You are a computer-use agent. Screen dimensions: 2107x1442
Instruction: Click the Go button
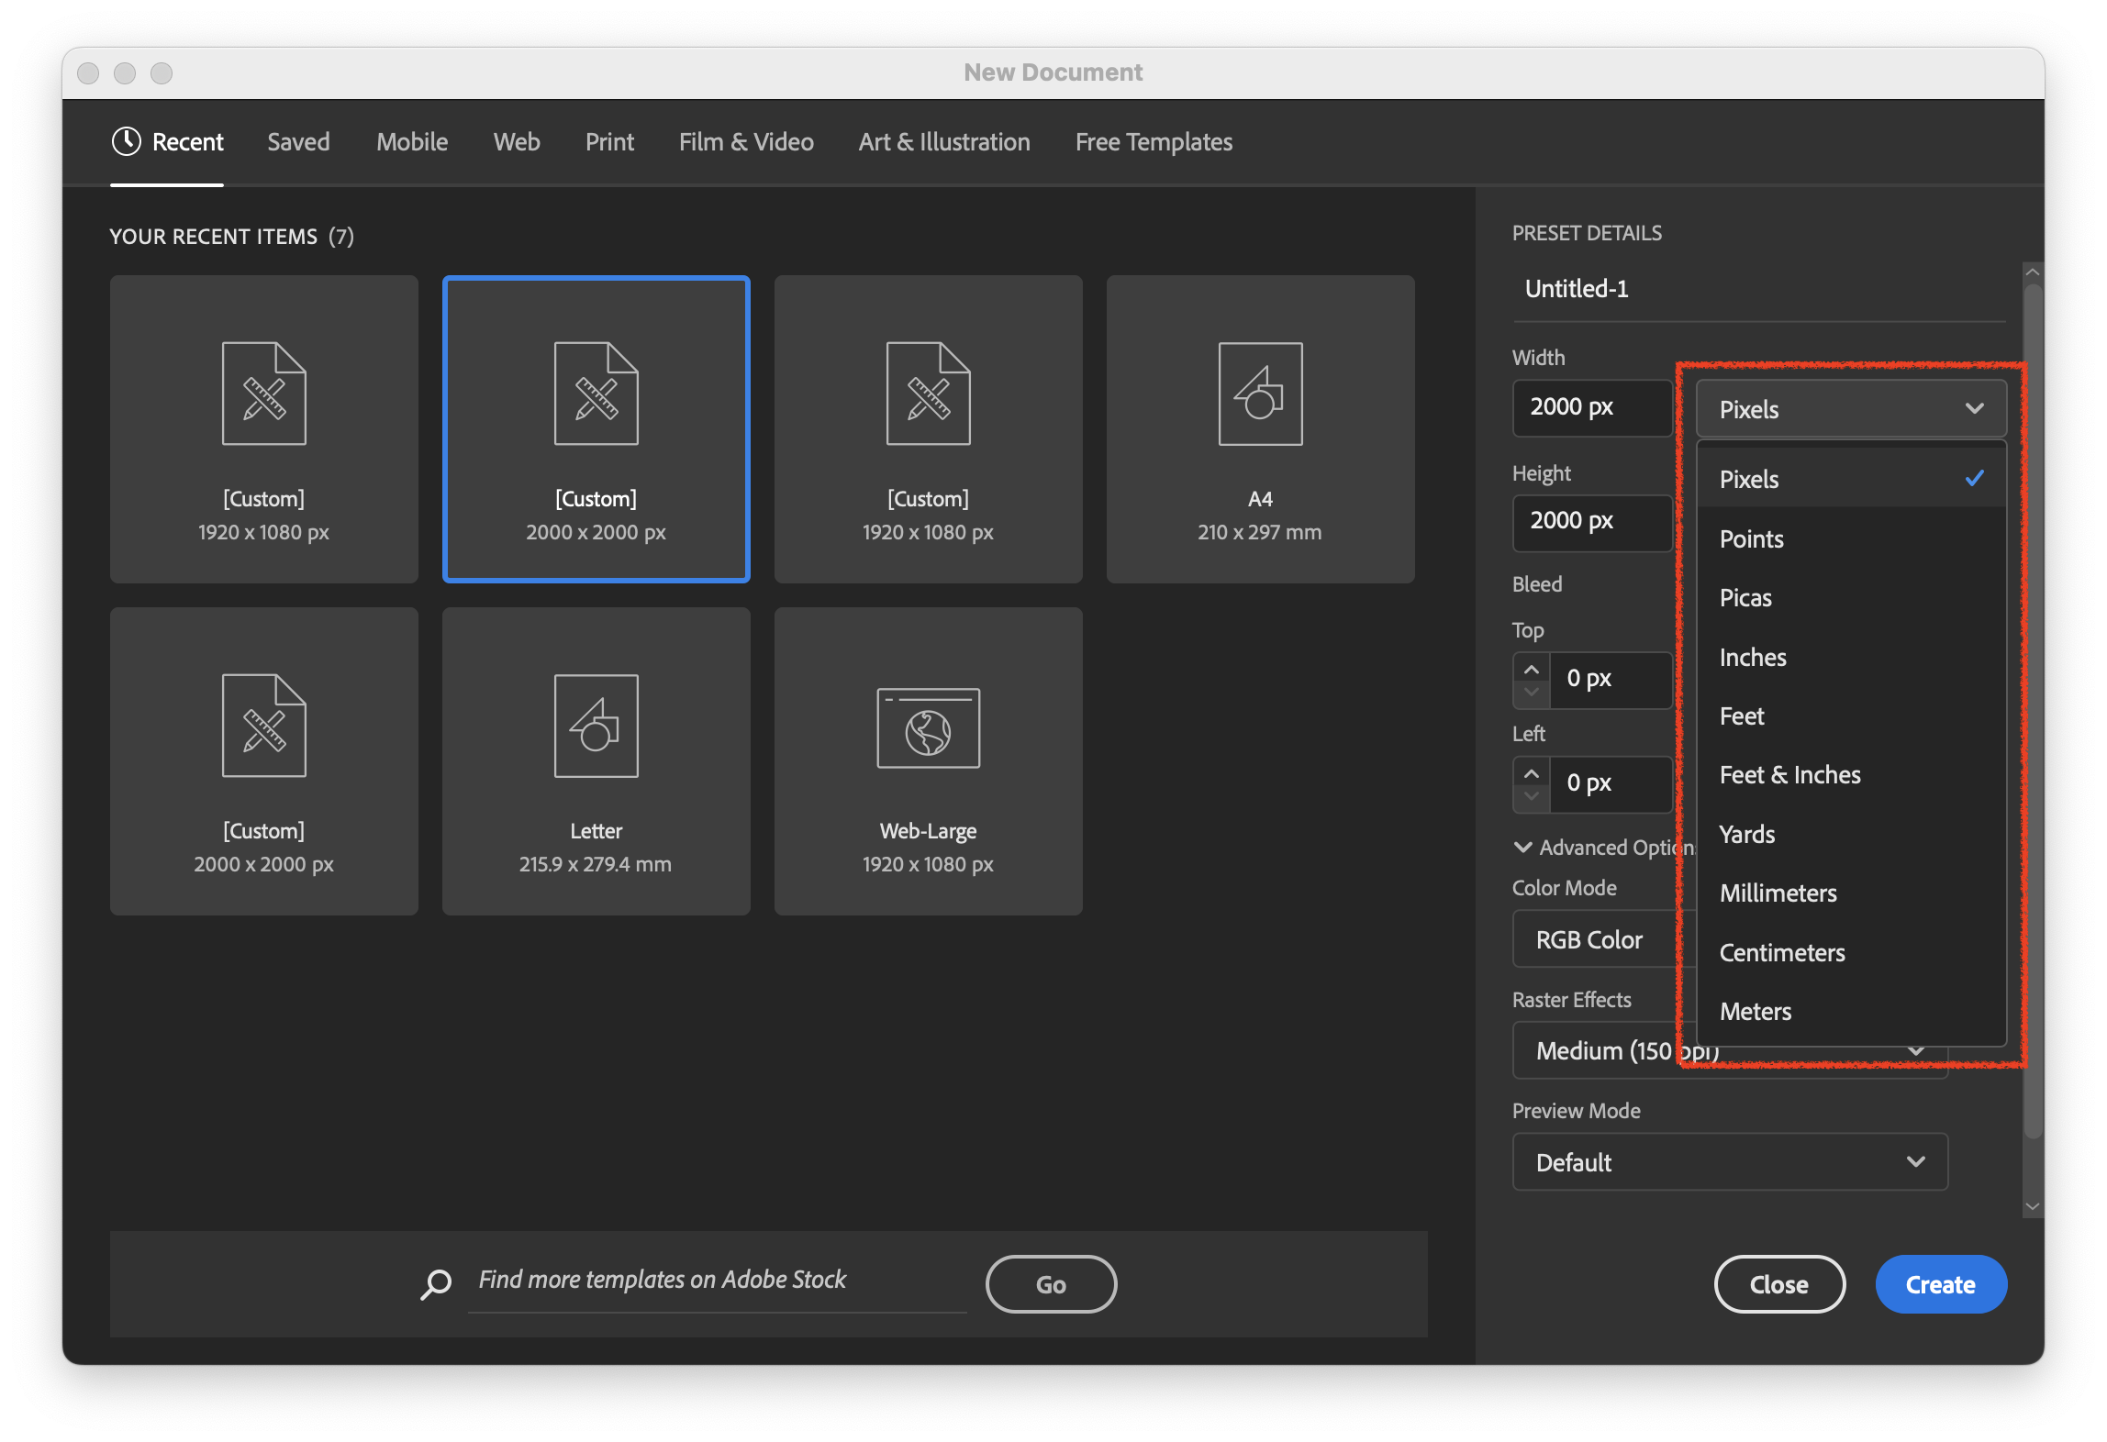[1051, 1284]
